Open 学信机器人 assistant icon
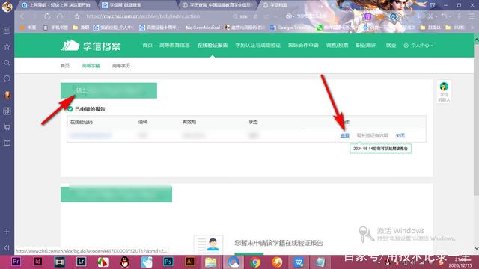 pyautogui.click(x=444, y=92)
